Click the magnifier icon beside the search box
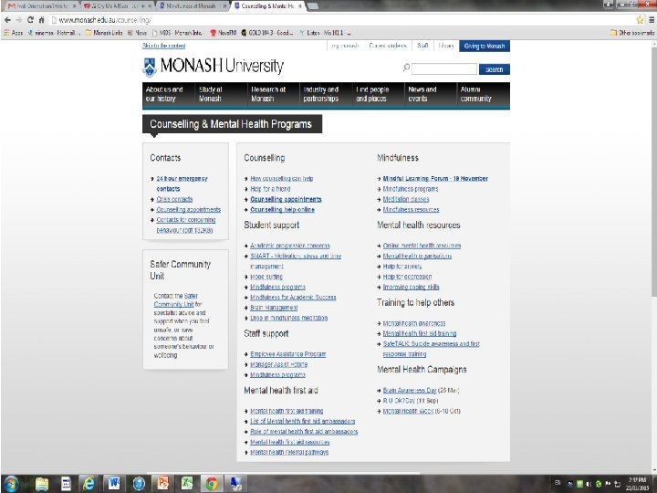Image resolution: width=657 pixels, height=493 pixels. click(406, 68)
